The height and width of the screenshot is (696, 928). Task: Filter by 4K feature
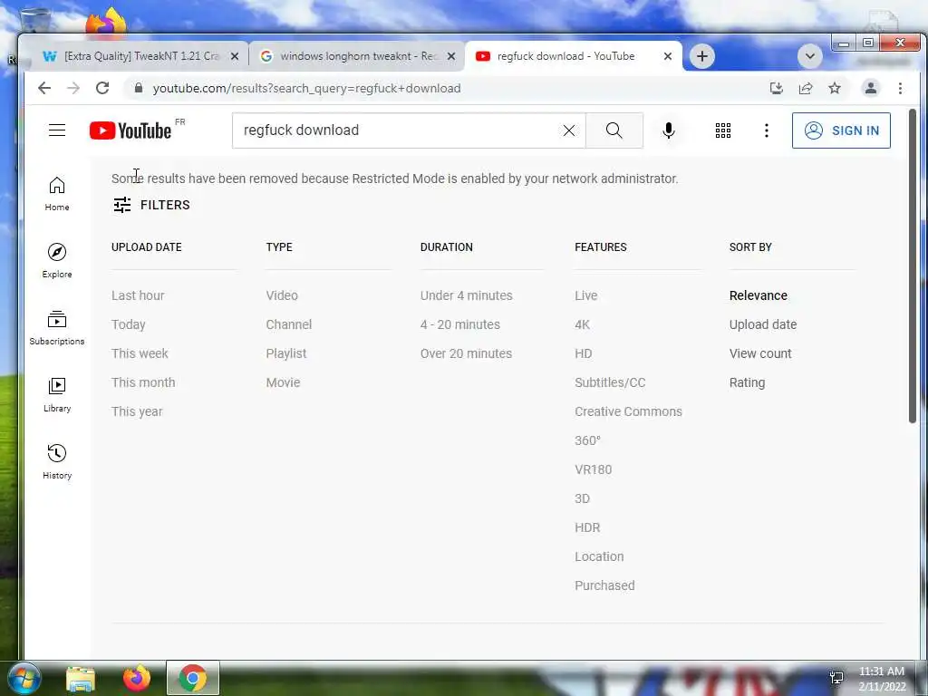(583, 324)
